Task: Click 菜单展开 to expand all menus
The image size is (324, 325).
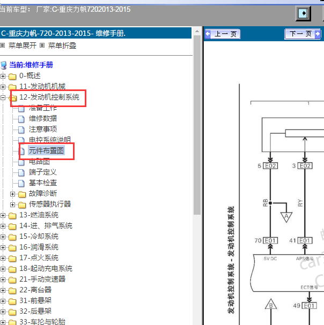Action: tap(23, 46)
